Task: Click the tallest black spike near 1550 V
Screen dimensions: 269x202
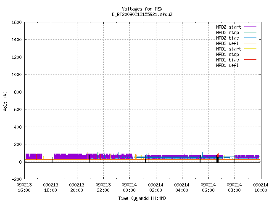Action: [x=136, y=94]
